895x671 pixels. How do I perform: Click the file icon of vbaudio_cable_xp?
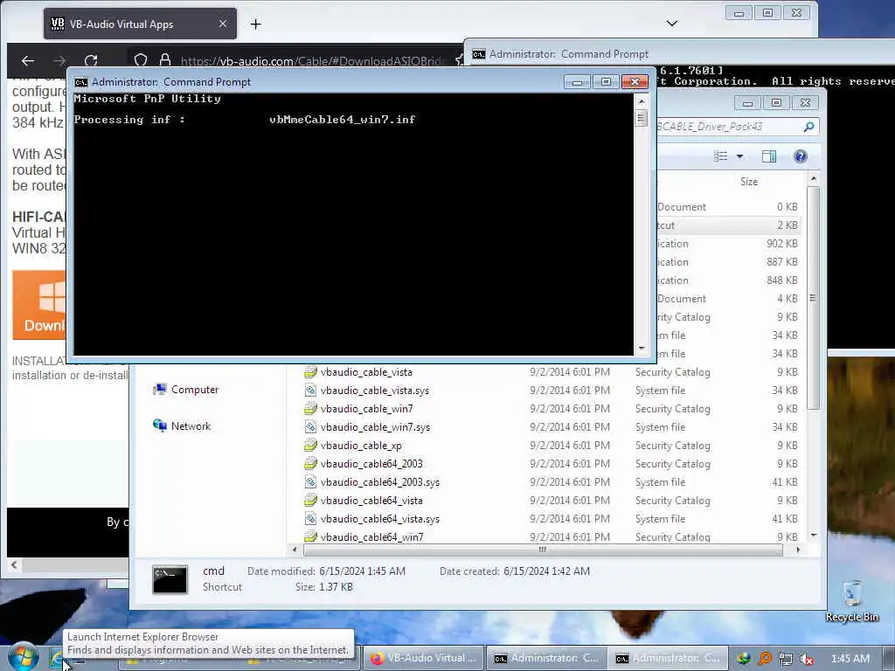pyautogui.click(x=310, y=445)
